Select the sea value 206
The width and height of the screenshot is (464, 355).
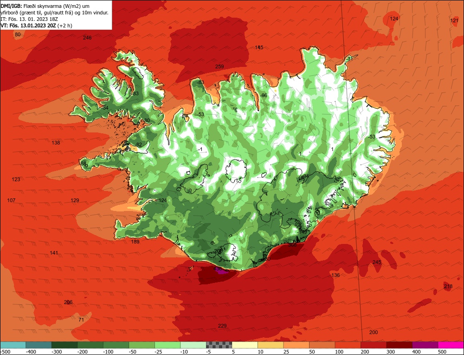(x=68, y=302)
